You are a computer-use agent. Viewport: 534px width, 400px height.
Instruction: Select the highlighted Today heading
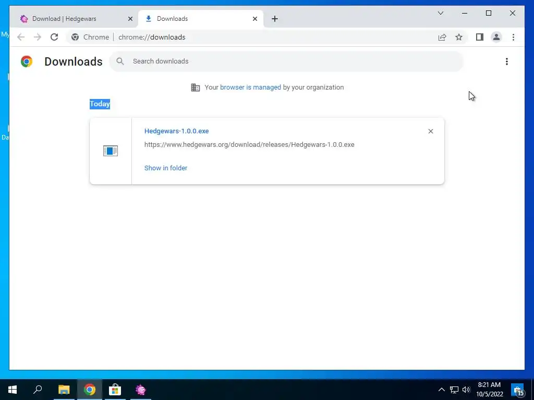tap(100, 104)
